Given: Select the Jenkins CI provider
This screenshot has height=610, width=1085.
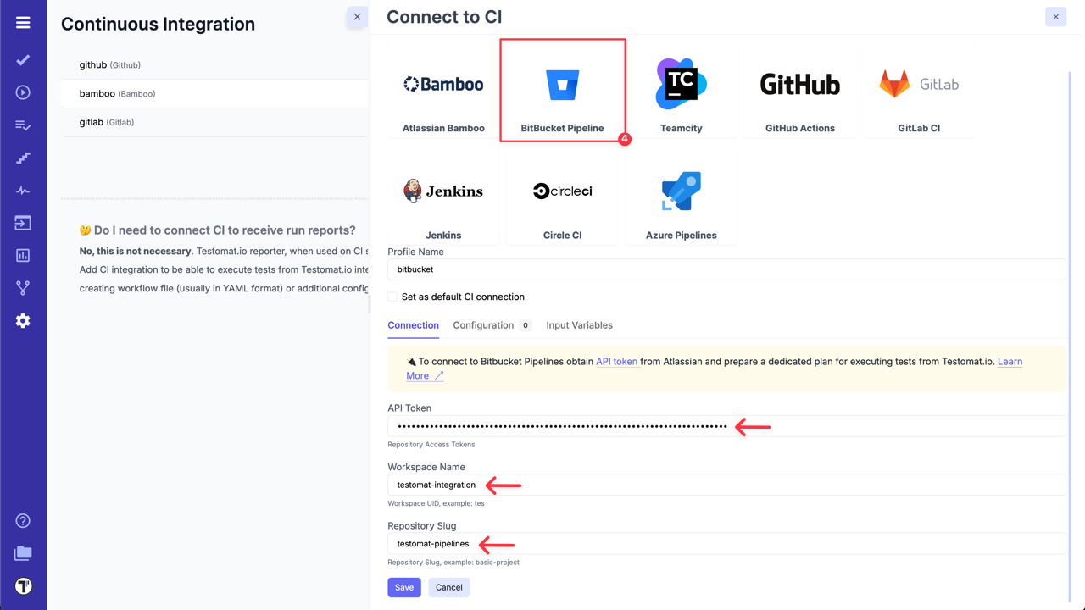Looking at the screenshot, I should (443, 197).
